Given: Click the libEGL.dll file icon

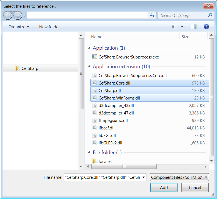Looking at the screenshot, I should click(94, 135).
